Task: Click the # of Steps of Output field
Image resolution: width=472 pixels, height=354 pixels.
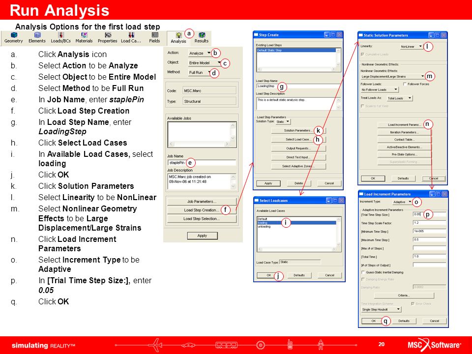Action: pos(429,265)
